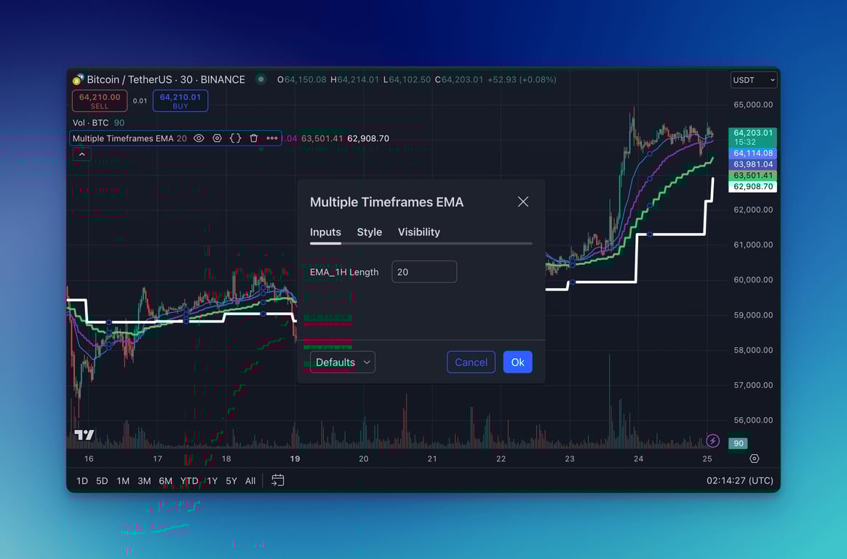
Task: Confirm with the Ok button
Action: [x=517, y=362]
